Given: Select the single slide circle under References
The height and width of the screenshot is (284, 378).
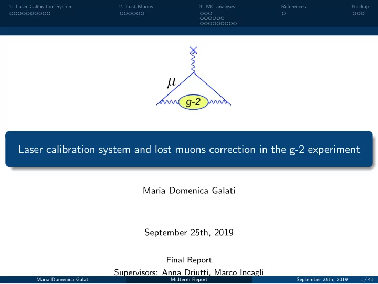Looking at the screenshot, I should click(x=283, y=14).
